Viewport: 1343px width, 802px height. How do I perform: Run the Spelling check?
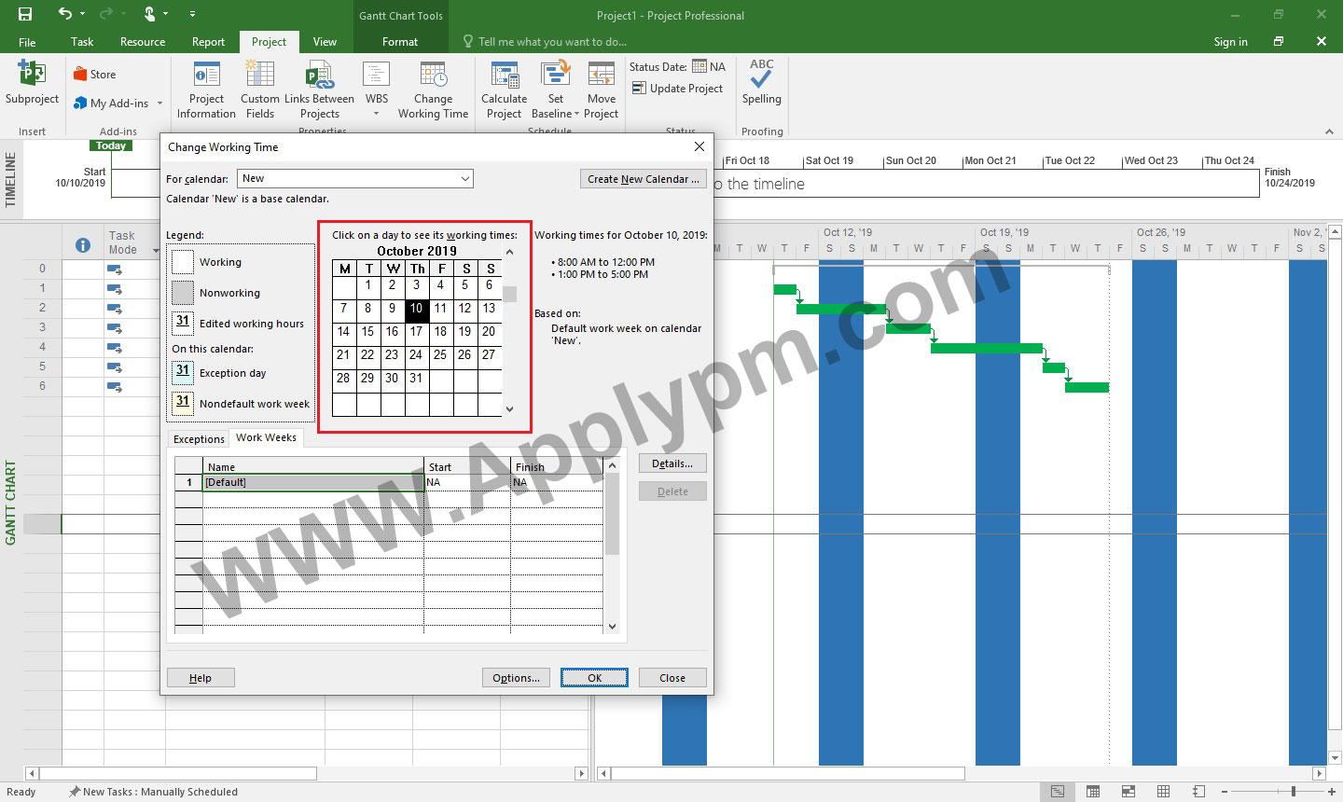[x=761, y=82]
